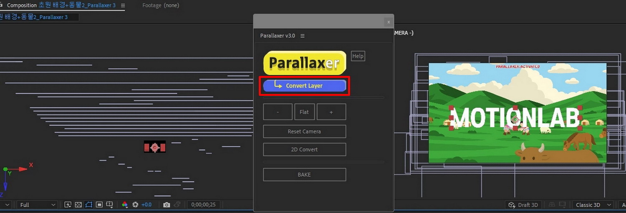
Task: Open the Composition panel menu icon
Action: [x=122, y=5]
